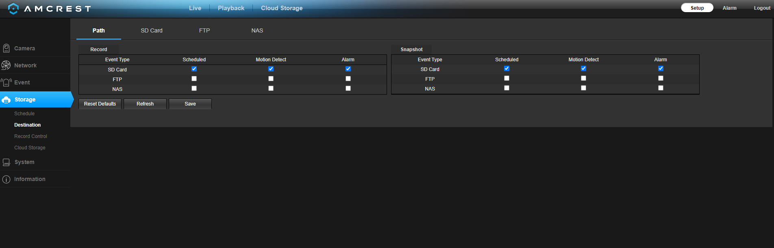Tick Snapshot FTP Scheduled checkbox
The height and width of the screenshot is (248, 774).
click(507, 78)
